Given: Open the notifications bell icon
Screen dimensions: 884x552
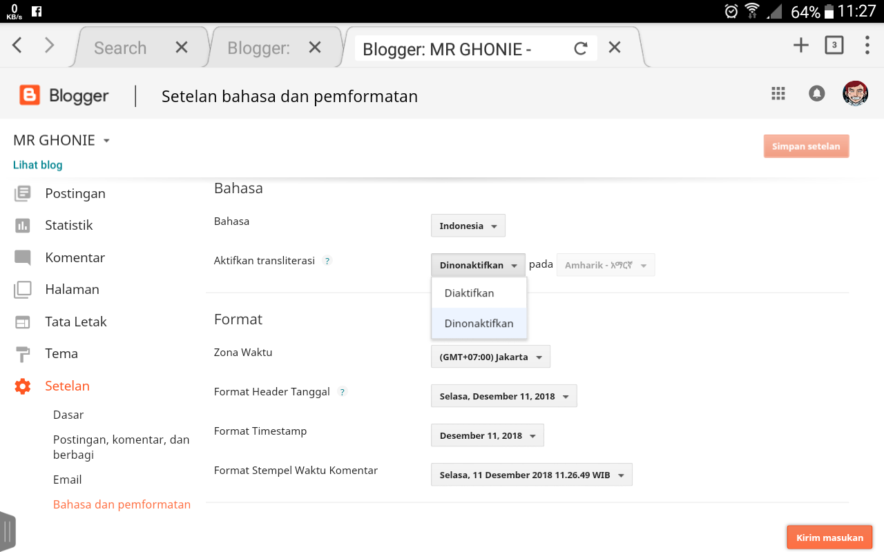Looking at the screenshot, I should [x=817, y=94].
